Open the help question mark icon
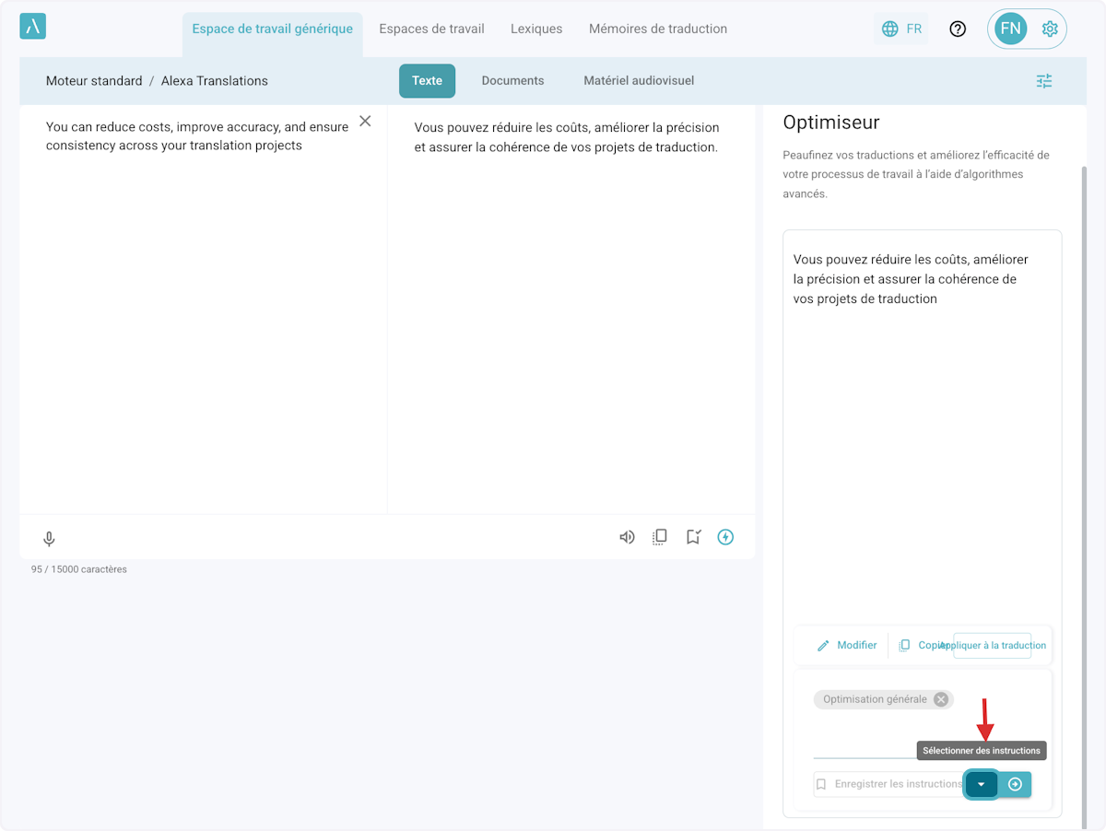Screen dimensions: 1106x831 [958, 29]
